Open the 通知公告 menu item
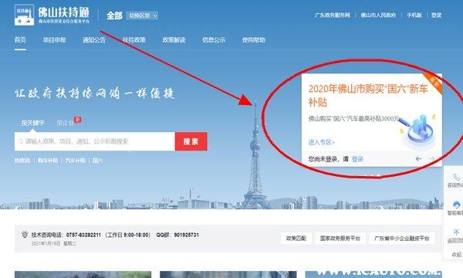The image size is (463, 278). point(94,40)
